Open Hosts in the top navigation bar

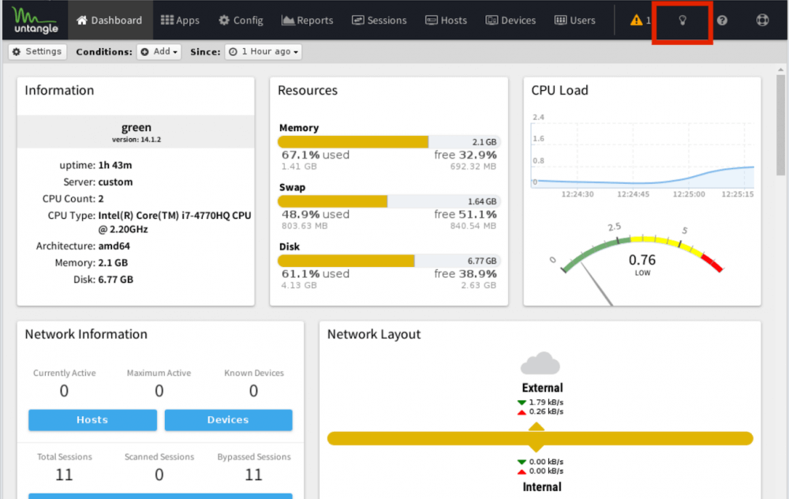pos(447,21)
